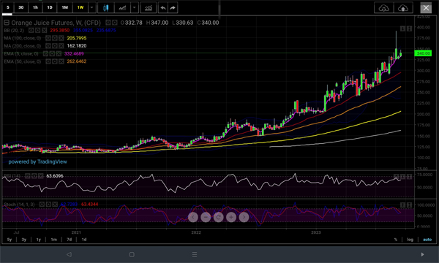Open settings for MA (100, close, 0)
The width and height of the screenshot is (439, 263).
(x=55, y=38)
